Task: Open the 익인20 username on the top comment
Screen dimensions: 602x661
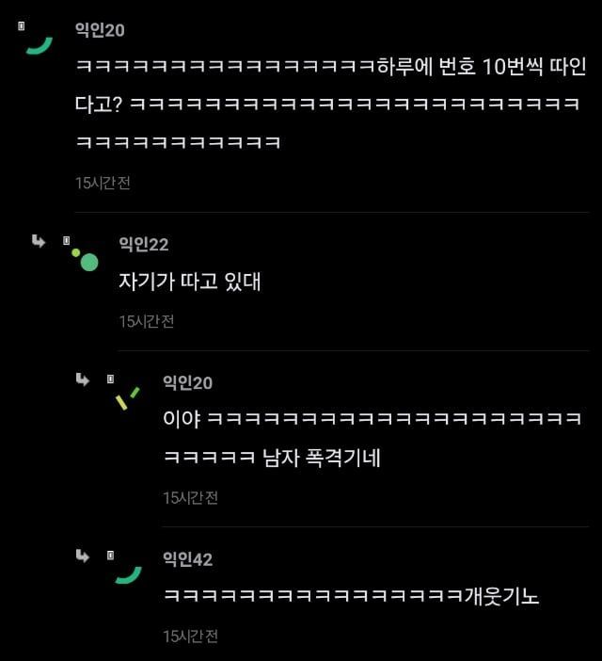Action: click(x=100, y=30)
